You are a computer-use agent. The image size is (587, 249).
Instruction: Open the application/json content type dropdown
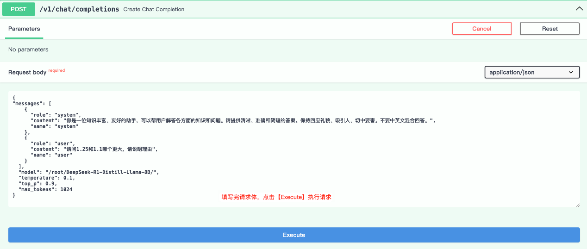point(531,72)
